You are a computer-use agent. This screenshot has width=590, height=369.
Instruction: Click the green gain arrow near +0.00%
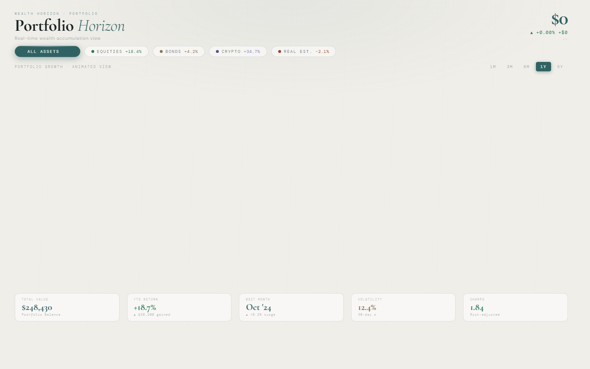click(531, 32)
